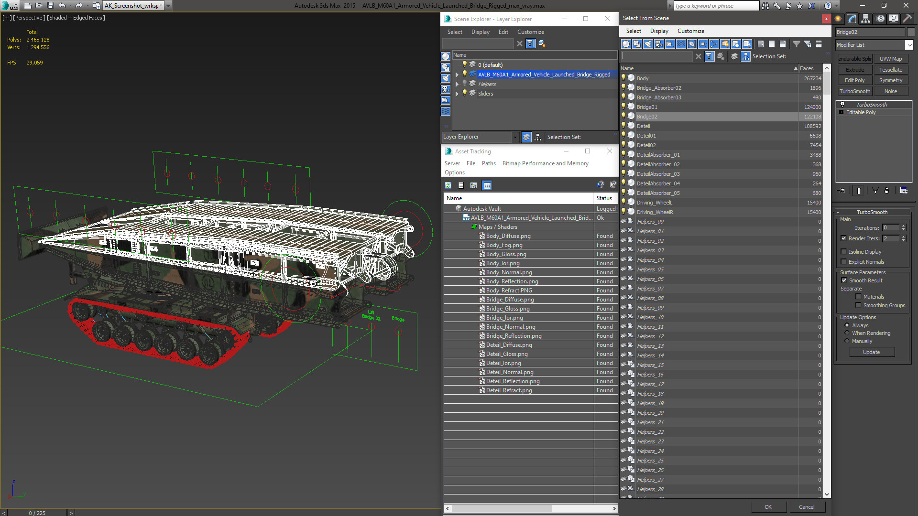Toggle TurboSmooth modifier bulb in stack
The image size is (918, 516).
coord(842,104)
